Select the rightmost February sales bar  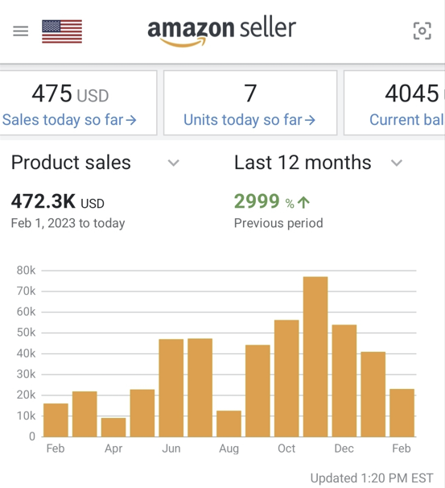(402, 412)
